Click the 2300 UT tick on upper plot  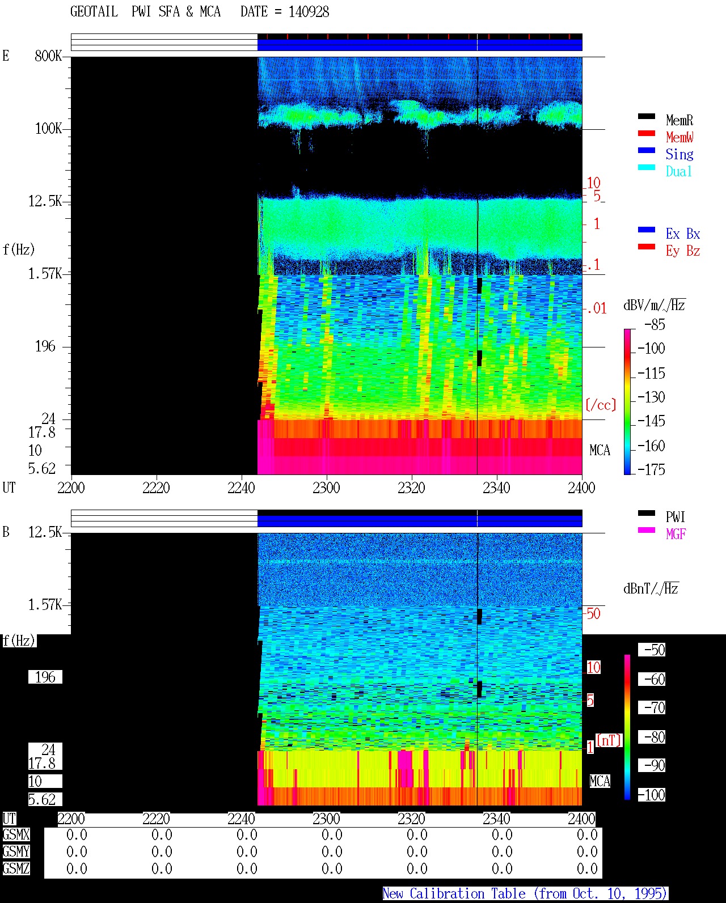326,487
